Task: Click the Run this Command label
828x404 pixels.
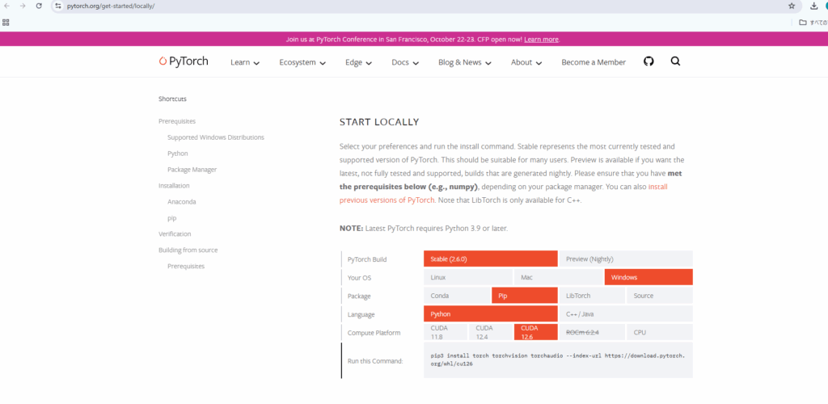Action: pos(375,361)
